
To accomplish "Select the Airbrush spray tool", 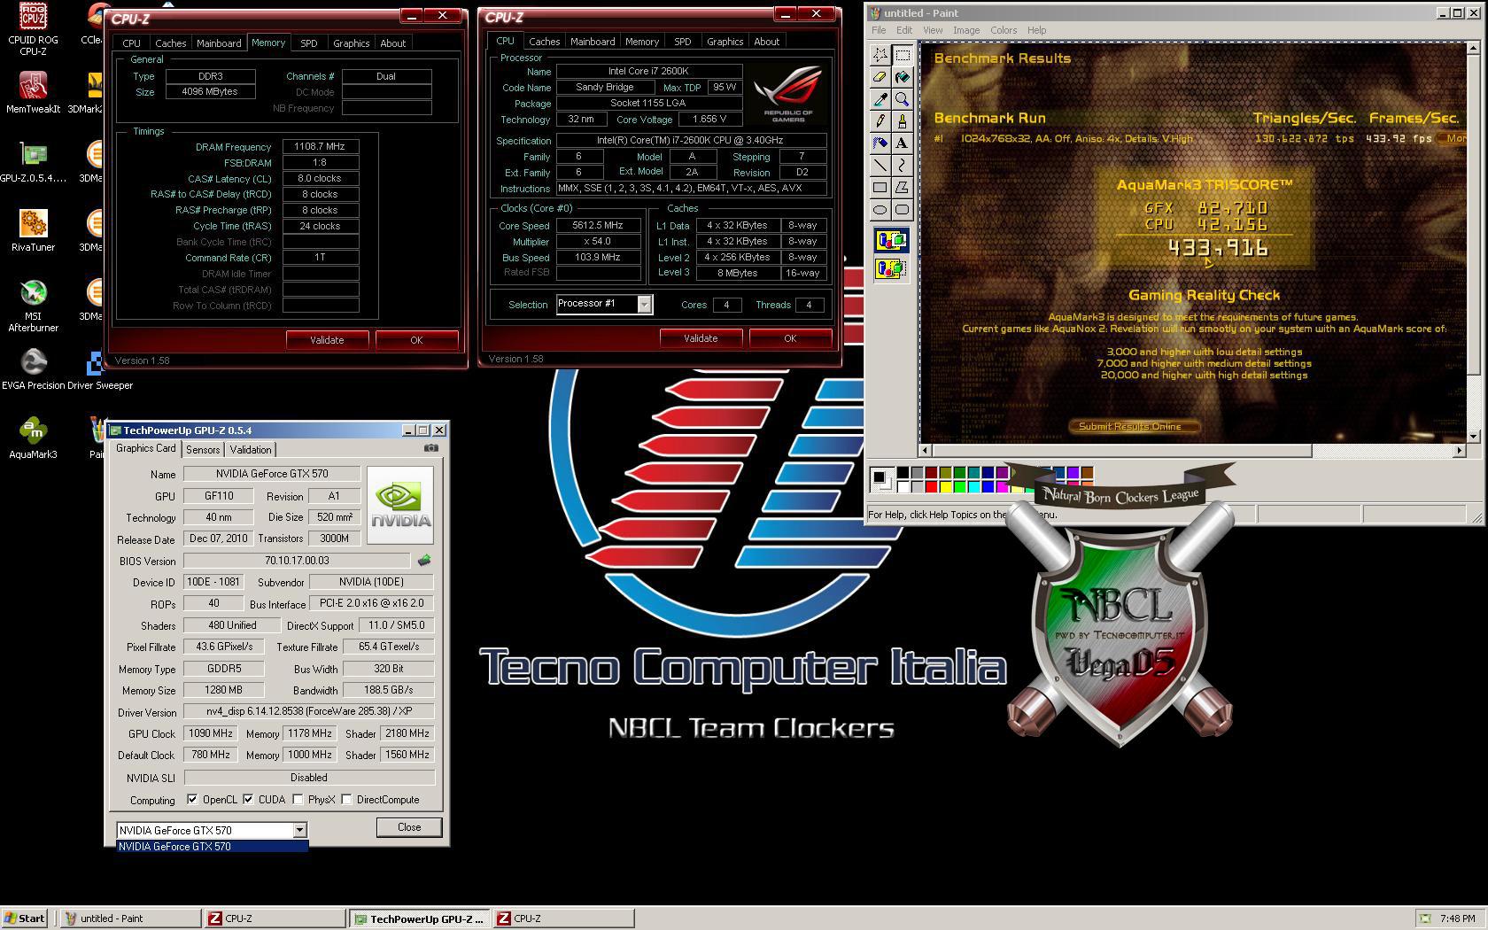I will pos(880,143).
